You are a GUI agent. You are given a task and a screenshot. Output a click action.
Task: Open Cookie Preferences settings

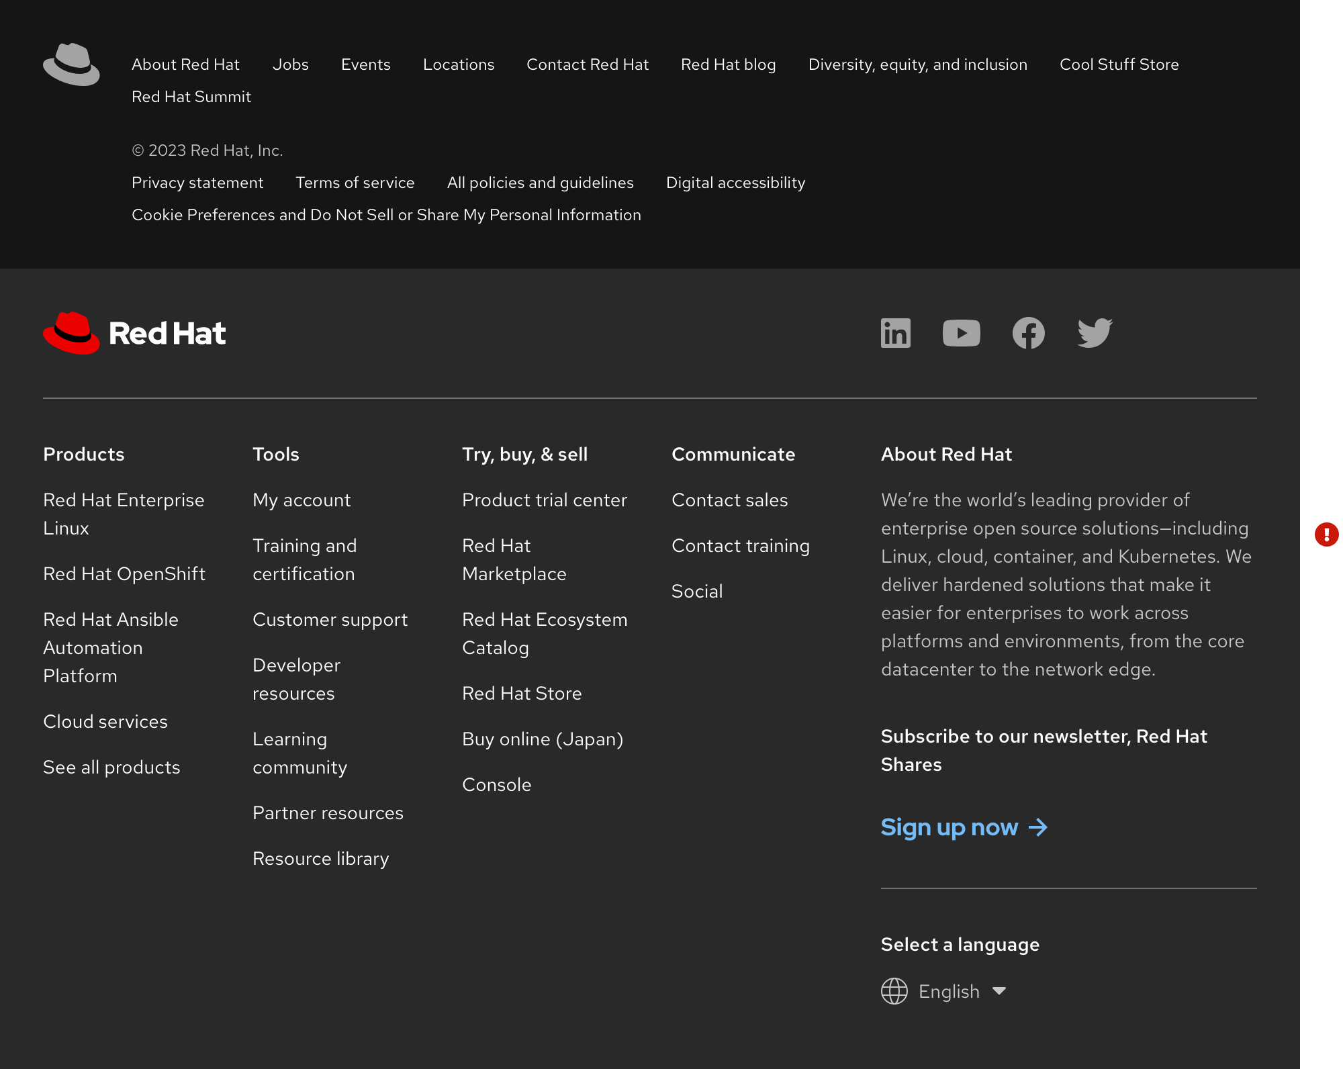(x=386, y=214)
